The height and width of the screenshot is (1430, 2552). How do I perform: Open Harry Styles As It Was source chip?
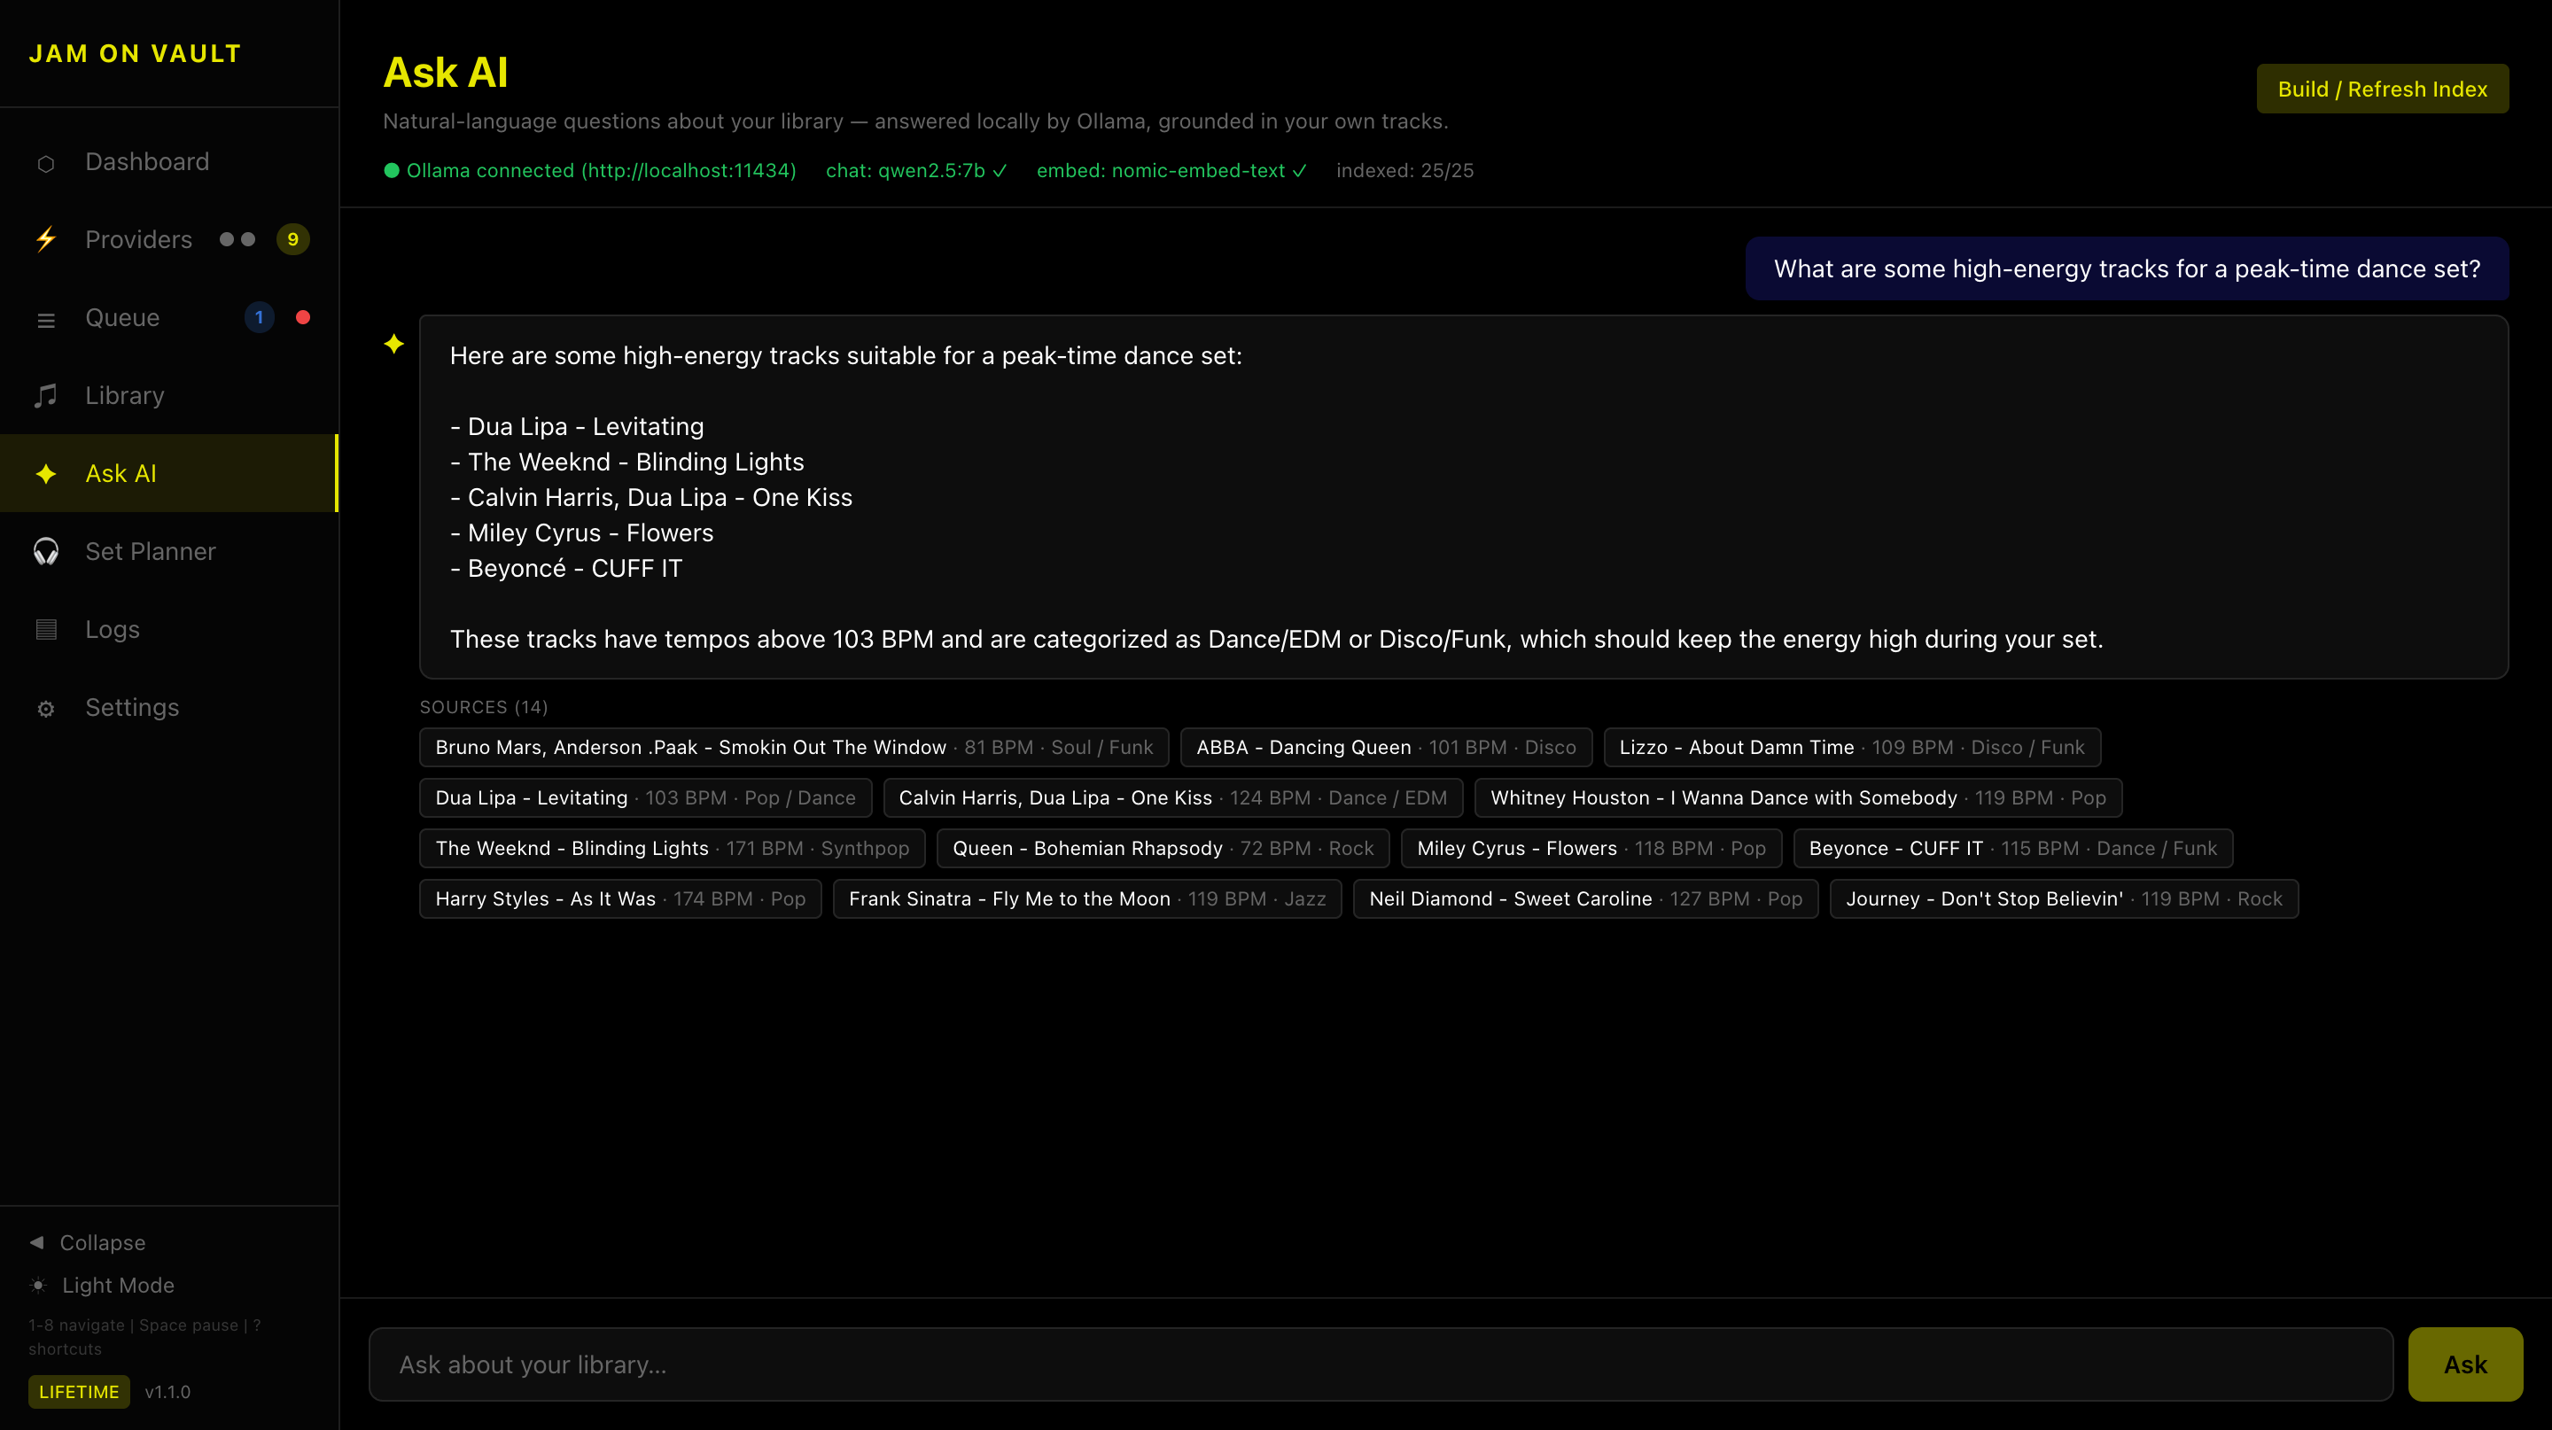tap(620, 899)
